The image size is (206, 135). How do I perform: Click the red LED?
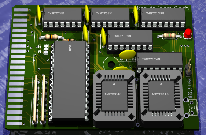pyautogui.click(x=187, y=34)
